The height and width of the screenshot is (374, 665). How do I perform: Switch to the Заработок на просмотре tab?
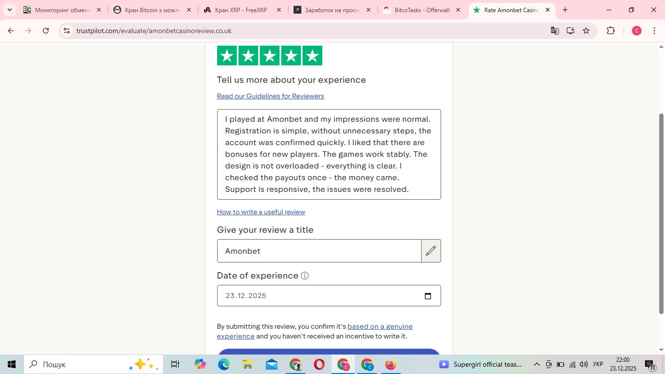(332, 10)
